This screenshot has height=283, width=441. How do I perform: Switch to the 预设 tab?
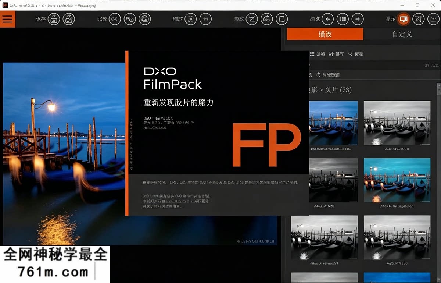[x=325, y=34]
